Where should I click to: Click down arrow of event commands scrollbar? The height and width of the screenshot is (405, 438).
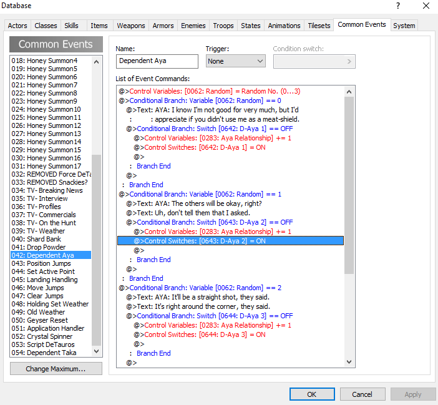pos(349,362)
